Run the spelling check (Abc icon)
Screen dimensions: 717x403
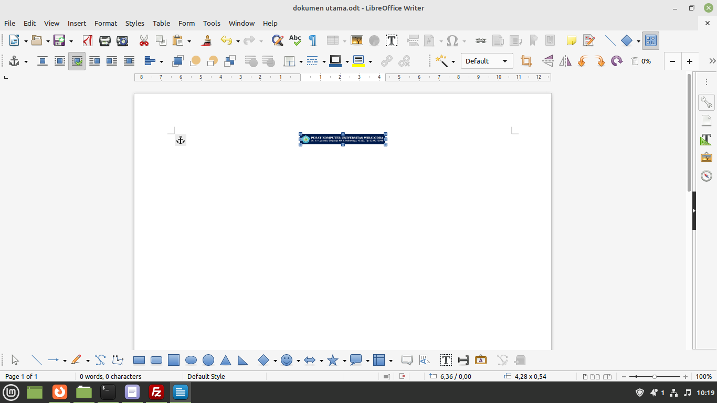tap(295, 40)
